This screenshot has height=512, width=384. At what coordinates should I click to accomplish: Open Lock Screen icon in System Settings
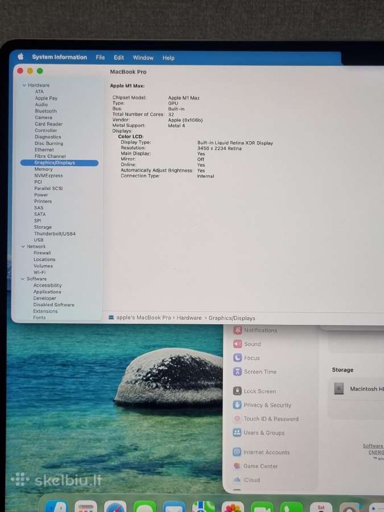point(237,391)
